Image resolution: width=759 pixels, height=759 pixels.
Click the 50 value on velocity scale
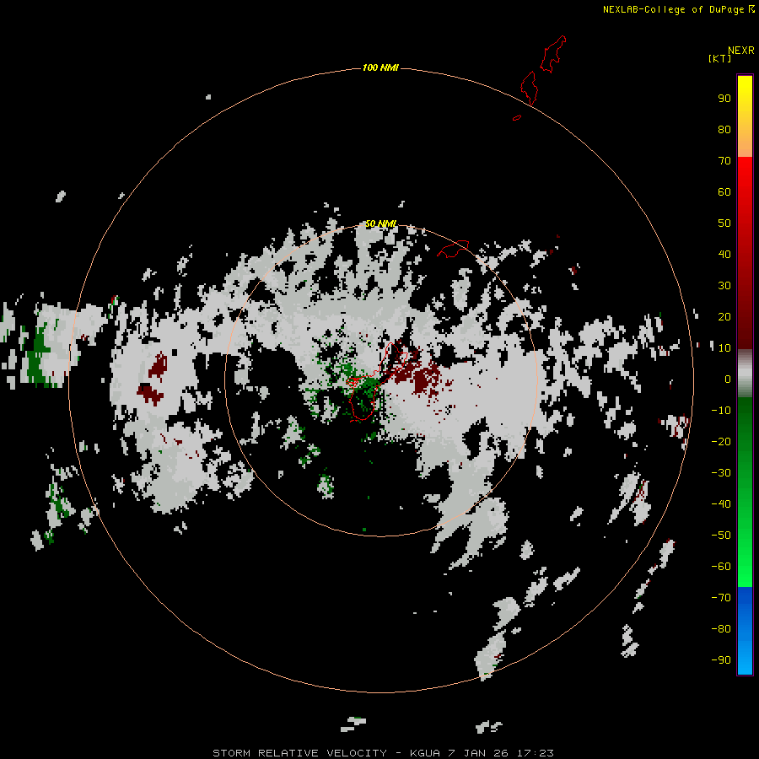tap(724, 223)
